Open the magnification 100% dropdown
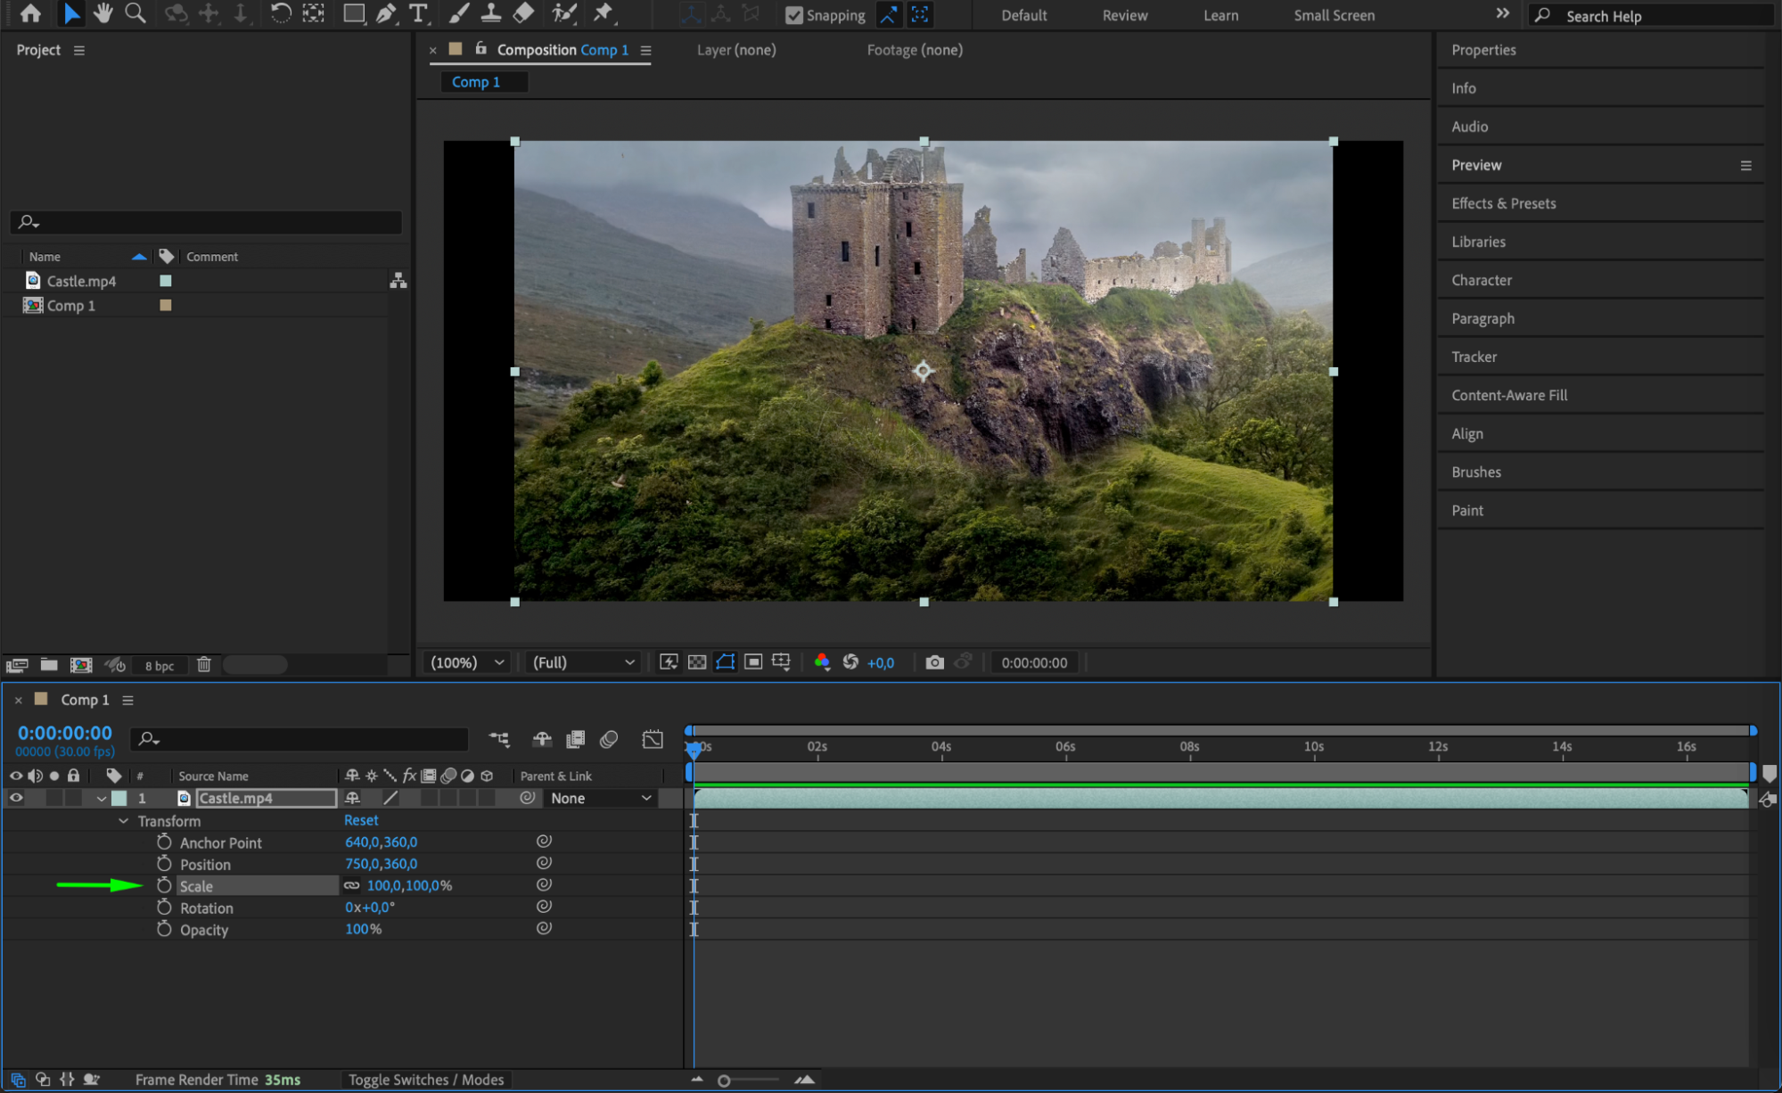This screenshot has width=1782, height=1093. (x=468, y=662)
